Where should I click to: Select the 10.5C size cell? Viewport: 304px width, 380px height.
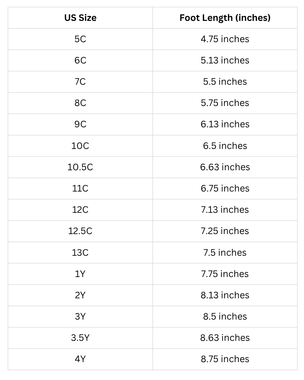tap(80, 167)
